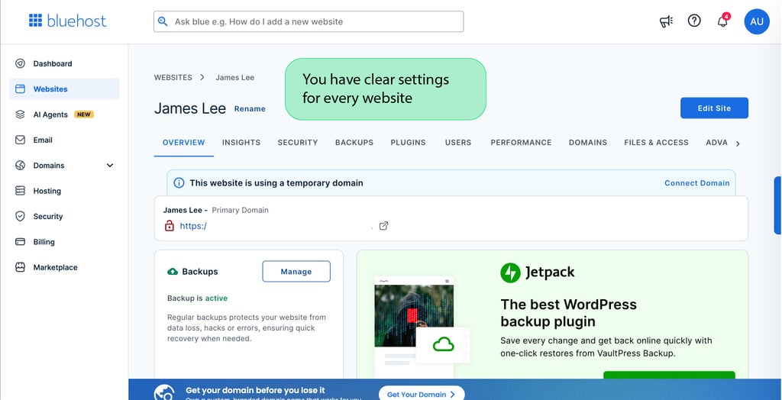Screen dimensions: 782x400
Task: Click the Edit Site button
Action: 714,108
